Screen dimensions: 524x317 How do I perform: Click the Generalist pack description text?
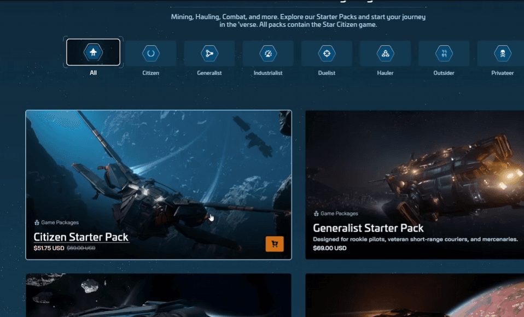point(415,239)
